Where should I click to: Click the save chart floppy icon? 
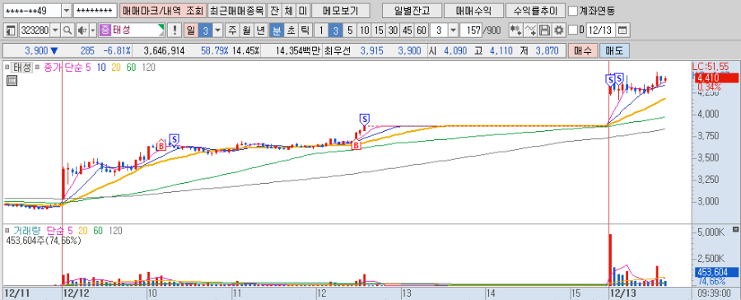pos(544,30)
